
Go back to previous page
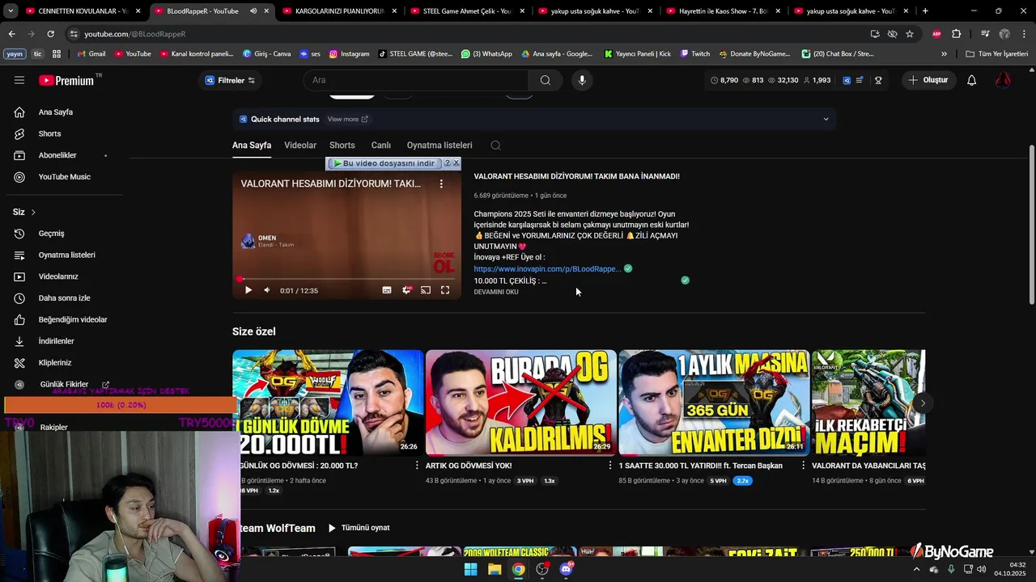click(x=11, y=34)
